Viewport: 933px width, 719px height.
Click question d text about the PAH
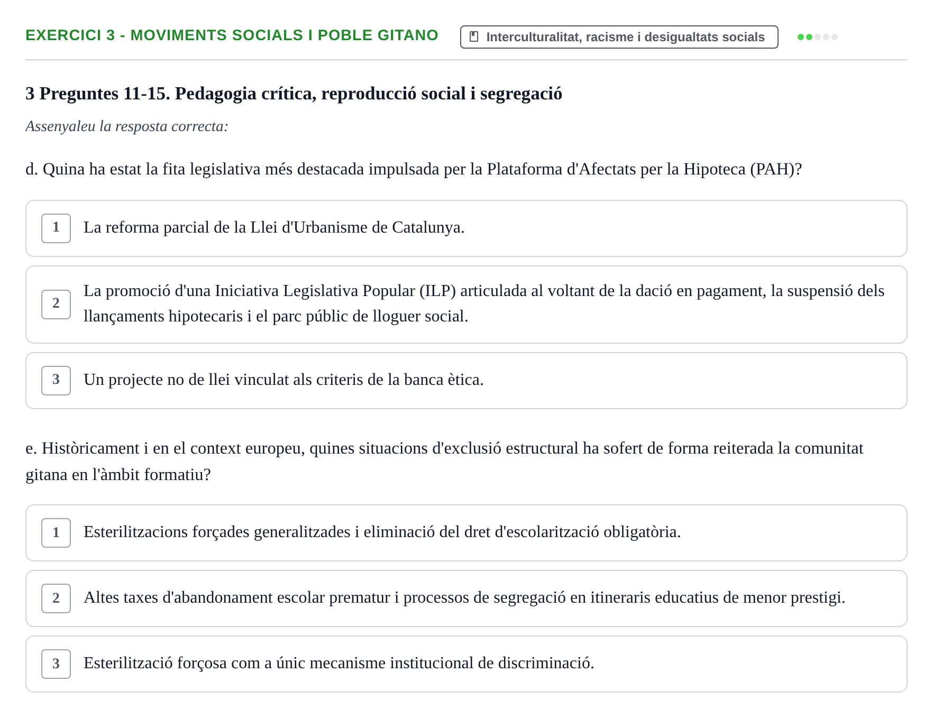pyautogui.click(x=414, y=169)
